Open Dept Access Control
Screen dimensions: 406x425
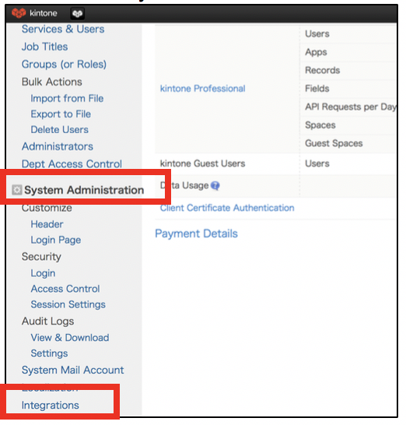coord(72,164)
